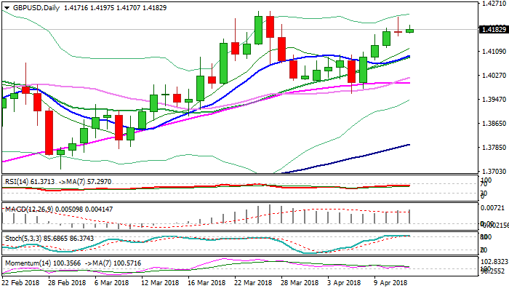Click the 28 Feb 2018 date label

pyautogui.click(x=68, y=282)
